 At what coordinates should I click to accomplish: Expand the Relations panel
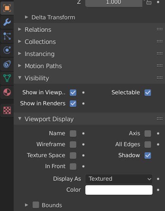38,30
